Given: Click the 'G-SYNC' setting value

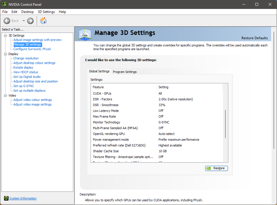Looking at the screenshot, I should coord(164,122).
